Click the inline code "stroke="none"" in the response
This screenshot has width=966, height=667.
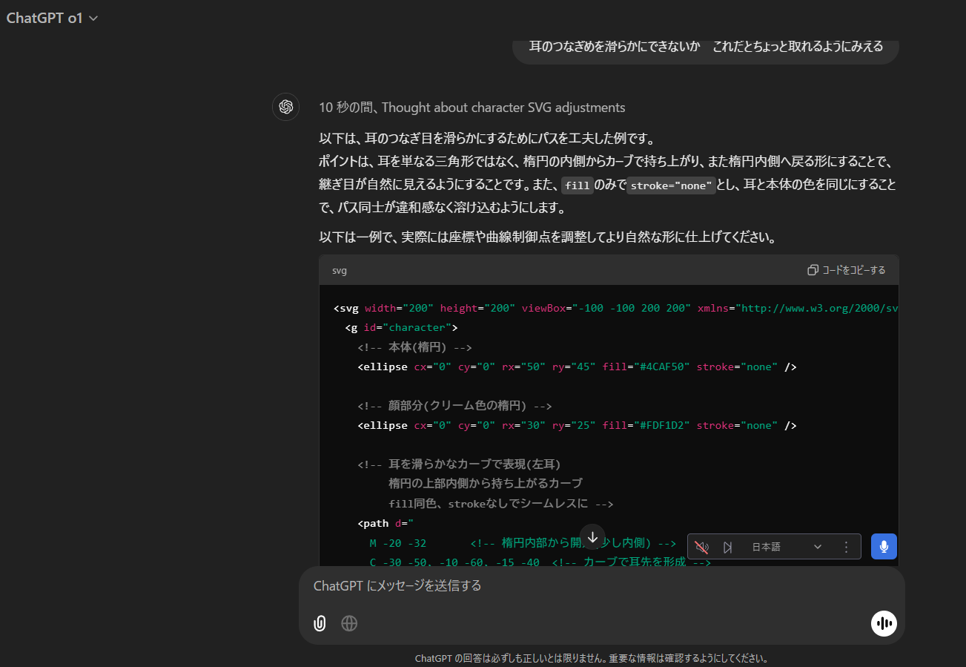coord(671,185)
